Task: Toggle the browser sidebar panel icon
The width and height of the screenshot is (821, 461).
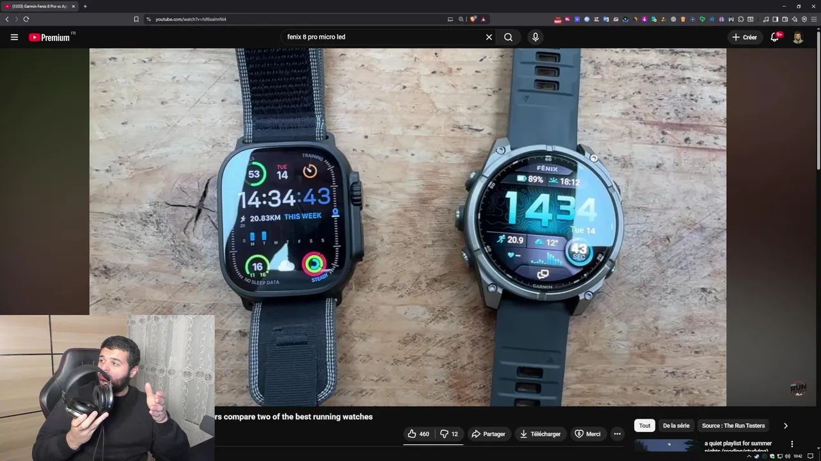Action: coord(775,19)
